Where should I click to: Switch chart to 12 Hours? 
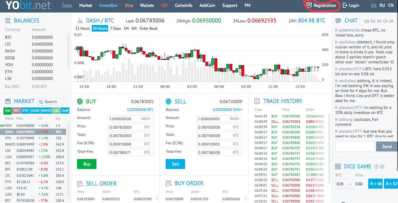83,28
